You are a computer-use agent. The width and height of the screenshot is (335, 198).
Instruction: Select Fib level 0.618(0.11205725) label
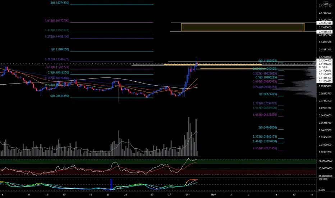coord(57,67)
